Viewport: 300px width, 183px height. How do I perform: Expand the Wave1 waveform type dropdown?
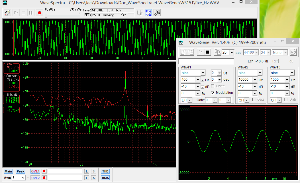[203, 73]
